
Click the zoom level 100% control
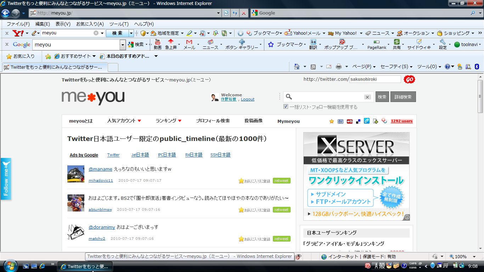(462, 256)
